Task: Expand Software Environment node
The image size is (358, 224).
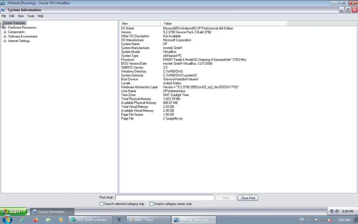Action: click(x=5, y=36)
